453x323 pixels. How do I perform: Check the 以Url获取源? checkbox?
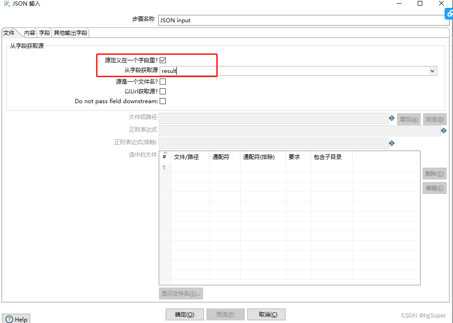pyautogui.click(x=163, y=91)
